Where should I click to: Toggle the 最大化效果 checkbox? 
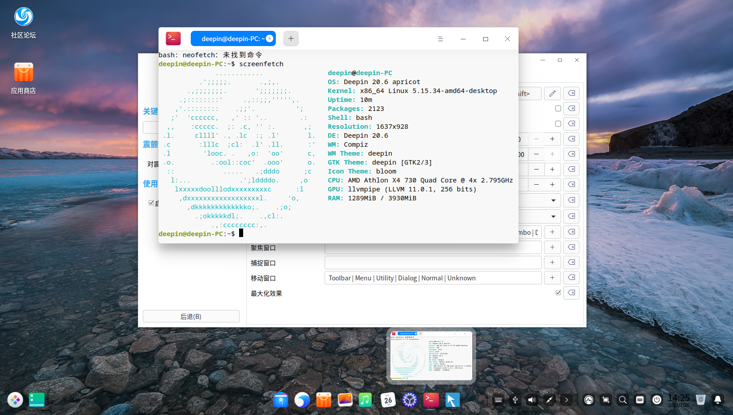[558, 293]
